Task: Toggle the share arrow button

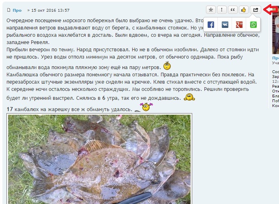Action: click(255, 10)
